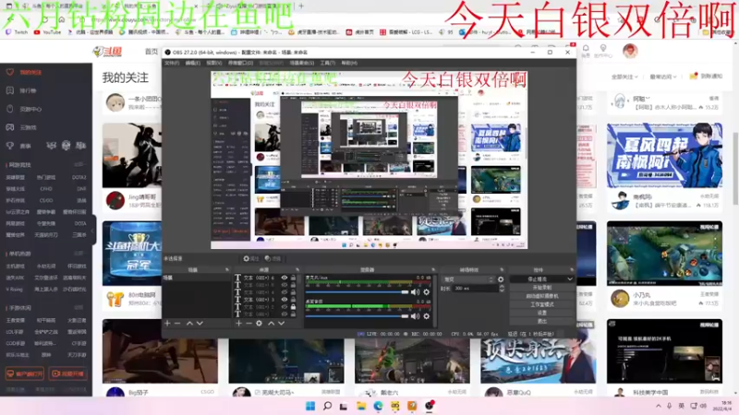Move the selected scene down
Image resolution: width=739 pixels, height=415 pixels.
[200, 324]
